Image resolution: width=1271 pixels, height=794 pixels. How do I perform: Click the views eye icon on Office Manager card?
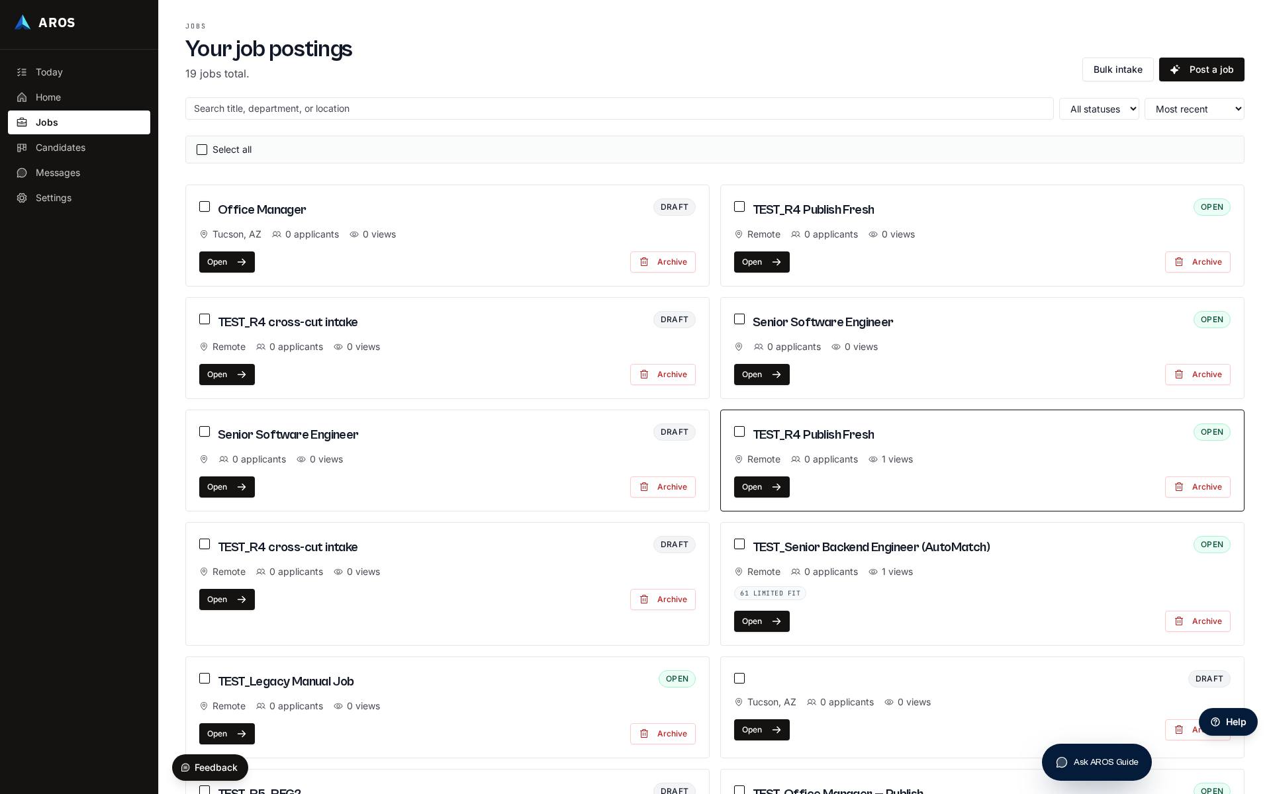[x=354, y=234]
